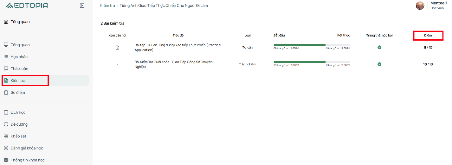Click the gear icon for Thông tin khóa học
Viewport: 452px width, 165px height.
(x=6, y=160)
